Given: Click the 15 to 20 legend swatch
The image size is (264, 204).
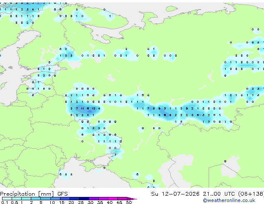Looking at the screenshot, I should [65, 199].
